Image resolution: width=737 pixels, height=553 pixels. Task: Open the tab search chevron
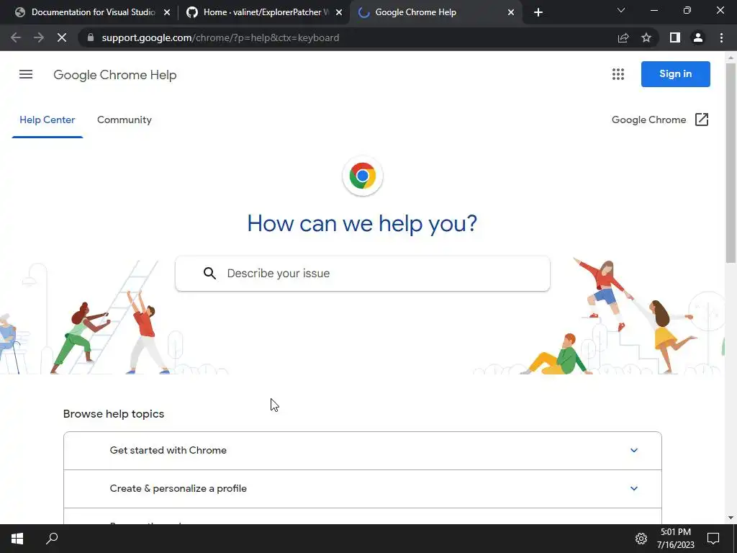point(621,10)
